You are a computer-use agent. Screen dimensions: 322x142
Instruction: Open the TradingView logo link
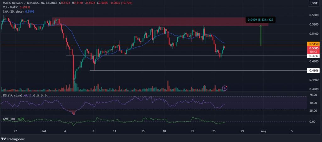pyautogui.click(x=13, y=139)
